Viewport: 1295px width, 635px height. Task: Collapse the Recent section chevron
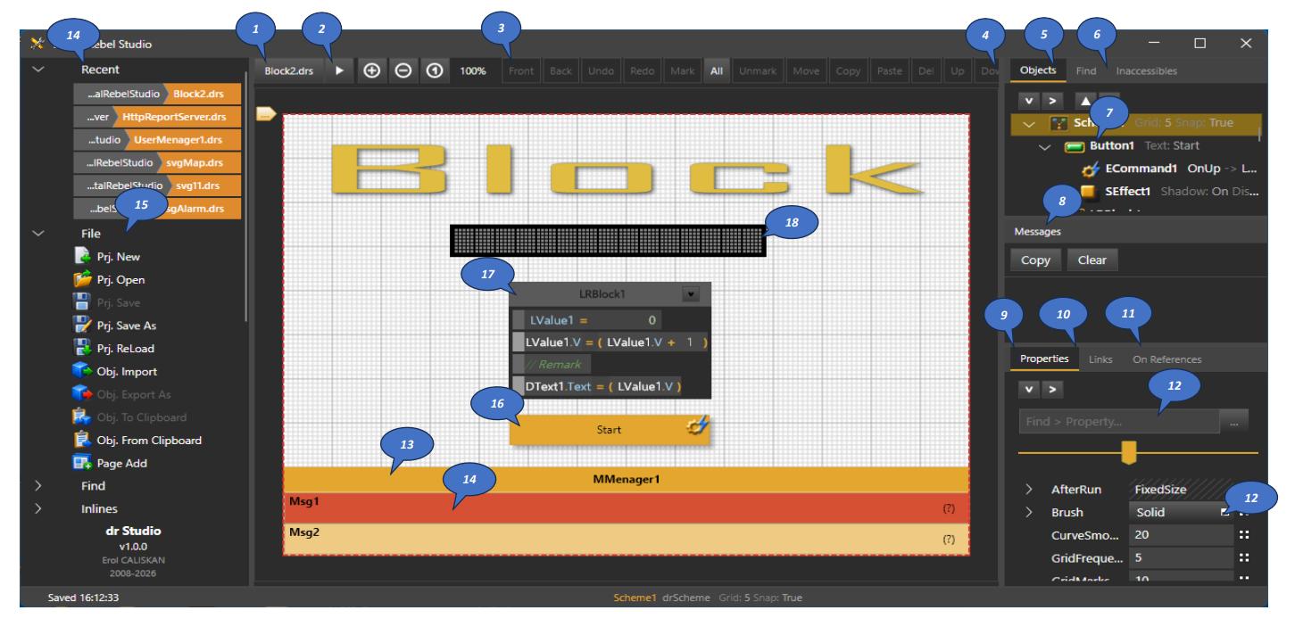click(38, 69)
